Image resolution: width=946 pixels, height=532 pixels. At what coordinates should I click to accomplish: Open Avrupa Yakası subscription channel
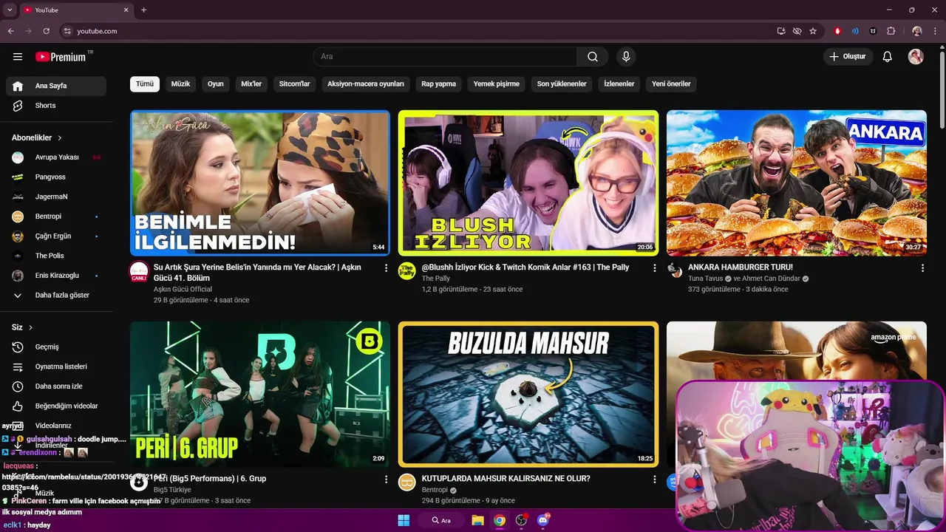pyautogui.click(x=56, y=157)
